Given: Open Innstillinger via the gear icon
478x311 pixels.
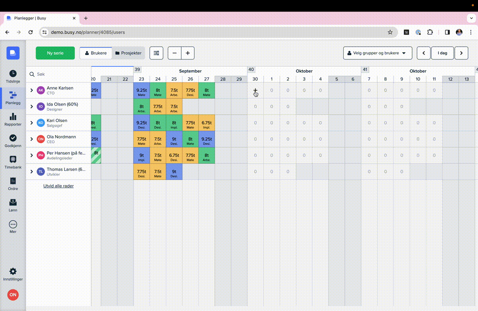Looking at the screenshot, I should 13,272.
